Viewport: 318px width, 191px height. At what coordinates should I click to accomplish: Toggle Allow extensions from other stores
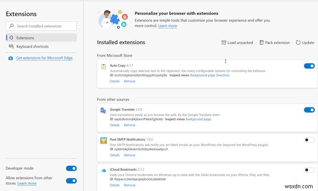click(71, 181)
